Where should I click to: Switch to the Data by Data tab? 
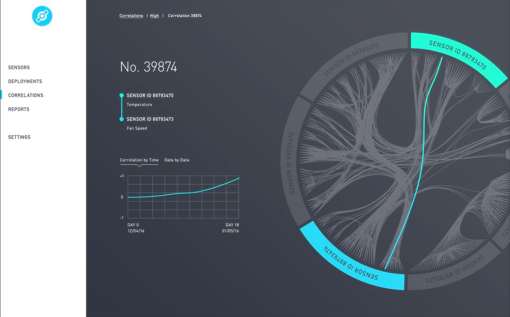click(x=177, y=160)
